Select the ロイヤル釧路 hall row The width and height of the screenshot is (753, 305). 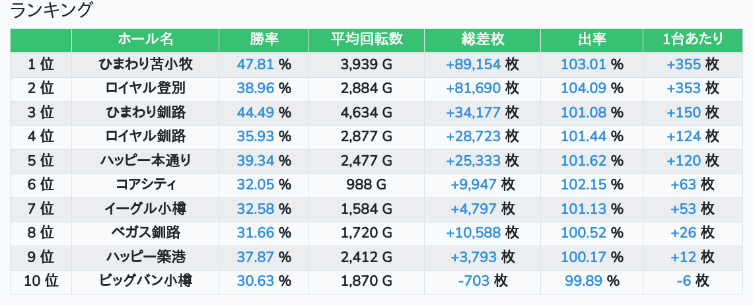(x=145, y=137)
